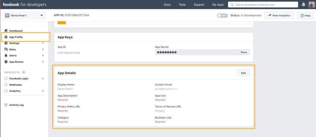Select App Profile in sidebar
316x137 pixels.
tap(16, 37)
